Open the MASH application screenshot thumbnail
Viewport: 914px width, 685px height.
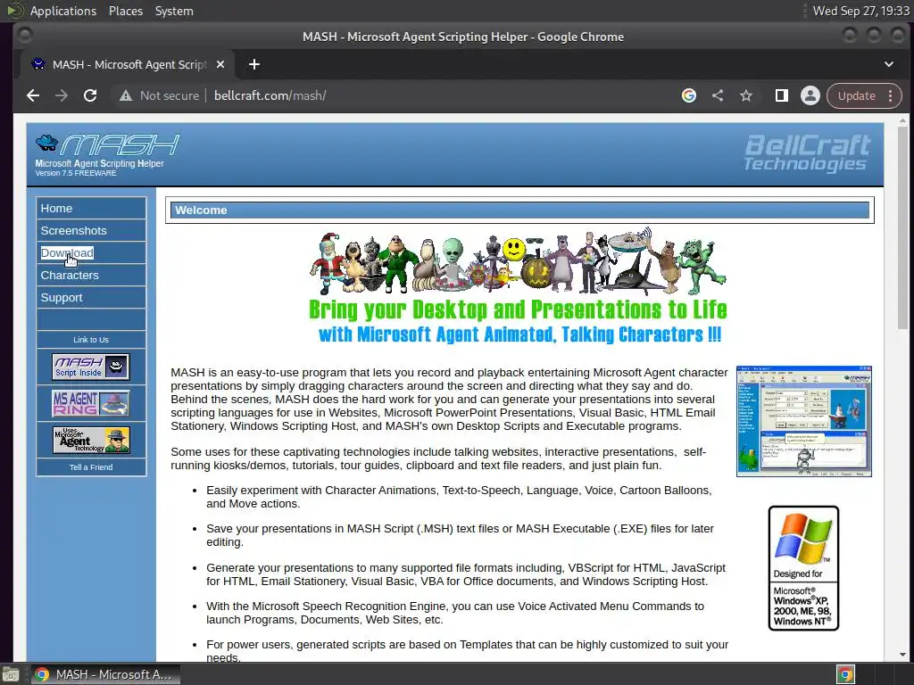click(x=804, y=422)
